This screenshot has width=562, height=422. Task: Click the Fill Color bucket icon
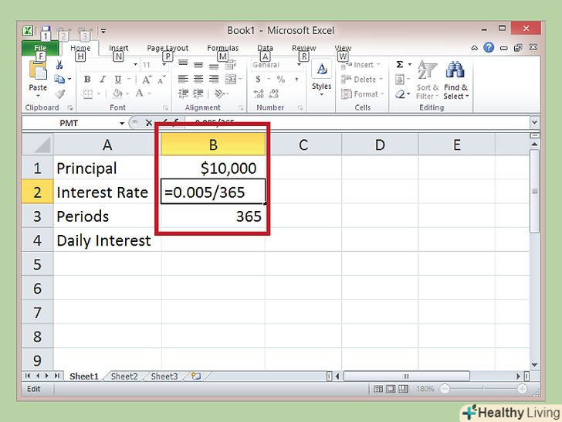pos(117,94)
